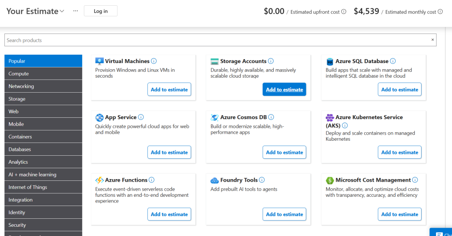Click the Azure Cosmos DB product icon

[x=215, y=117]
